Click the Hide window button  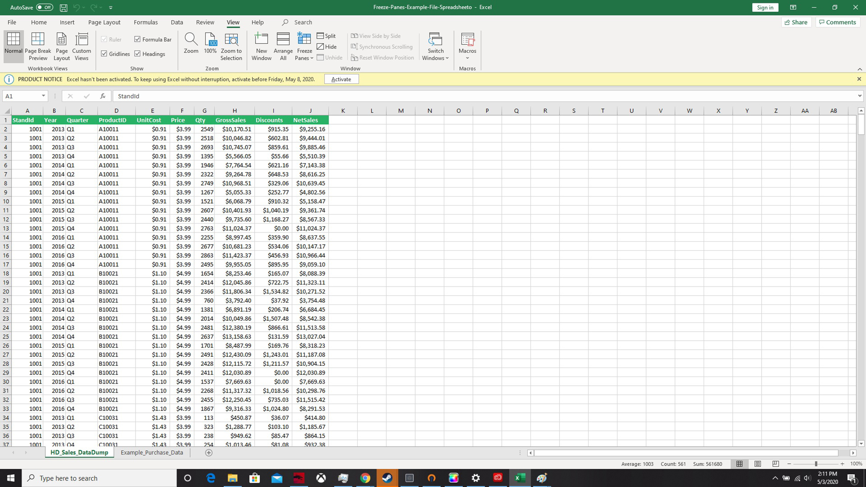[x=329, y=47]
